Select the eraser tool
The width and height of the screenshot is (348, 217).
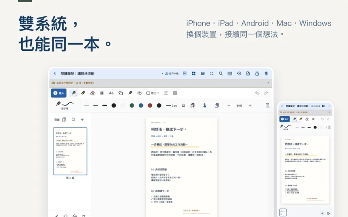[x=92, y=93]
